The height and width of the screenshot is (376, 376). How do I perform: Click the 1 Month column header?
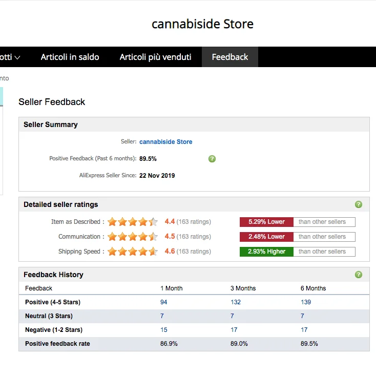[172, 288]
